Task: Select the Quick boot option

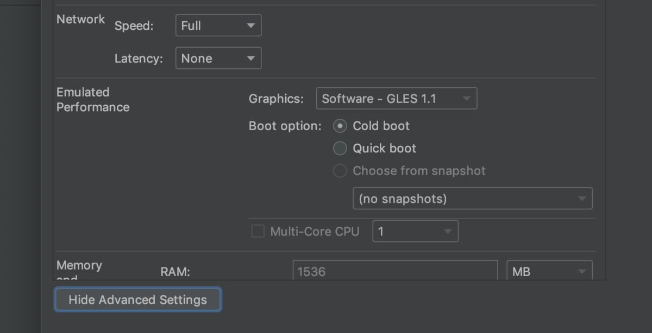Action: coord(340,149)
